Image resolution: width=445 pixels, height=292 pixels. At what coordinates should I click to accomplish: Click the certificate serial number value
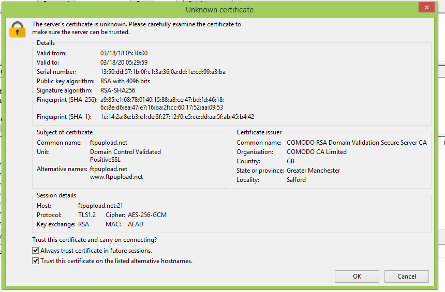(x=162, y=72)
